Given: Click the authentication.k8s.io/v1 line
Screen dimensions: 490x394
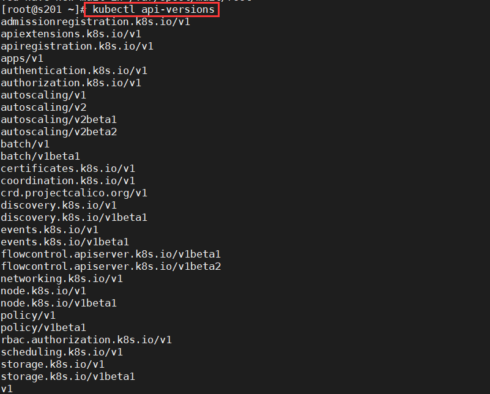Looking at the screenshot, I should click(74, 70).
